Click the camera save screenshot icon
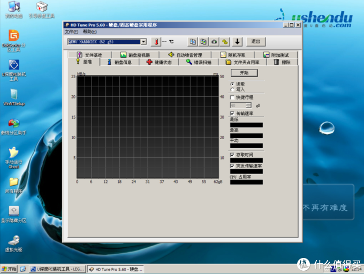This screenshot has height=274, width=364. pyautogui.click(x=214, y=42)
